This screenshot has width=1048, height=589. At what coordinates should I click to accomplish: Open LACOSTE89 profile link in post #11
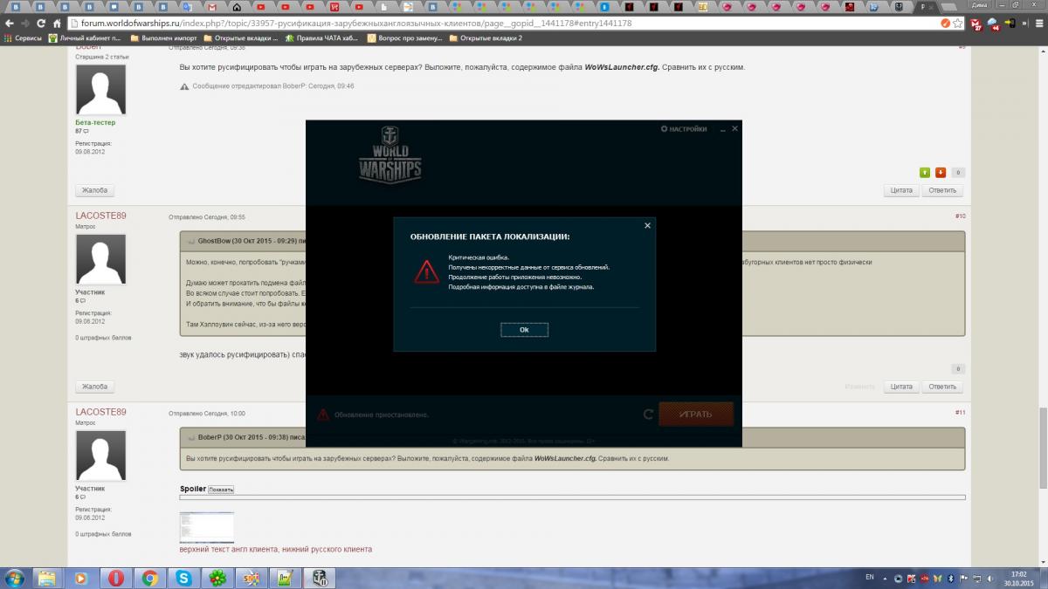100,412
